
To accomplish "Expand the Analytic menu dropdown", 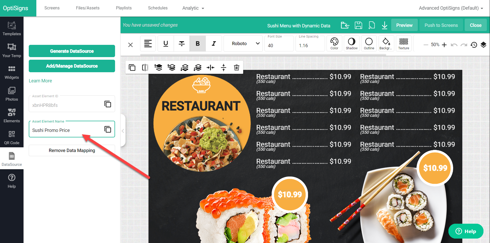I will click(193, 8).
